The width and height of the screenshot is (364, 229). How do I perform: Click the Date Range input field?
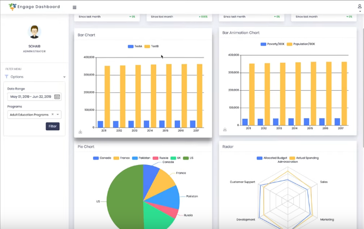[x=34, y=97]
